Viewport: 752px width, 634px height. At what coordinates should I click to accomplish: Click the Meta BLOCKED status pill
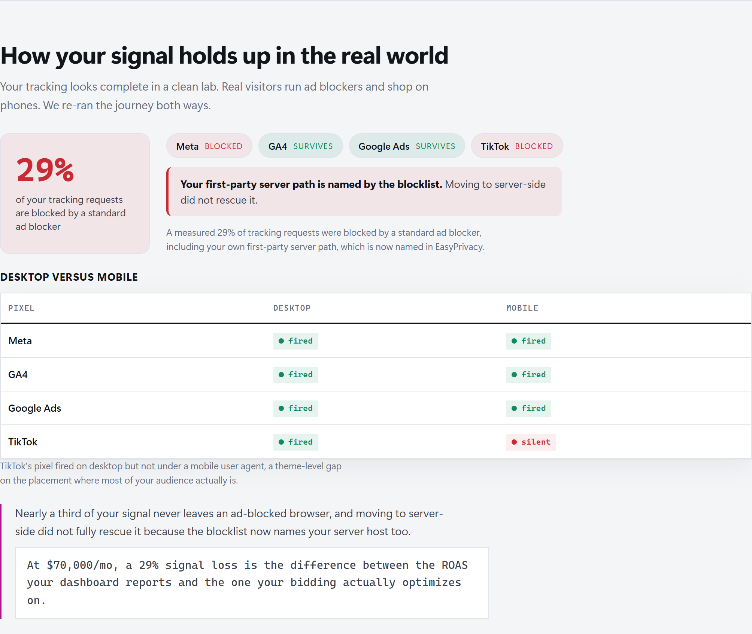[x=209, y=146]
